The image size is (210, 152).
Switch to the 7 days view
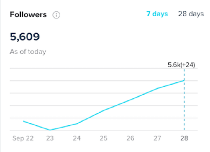click(157, 14)
